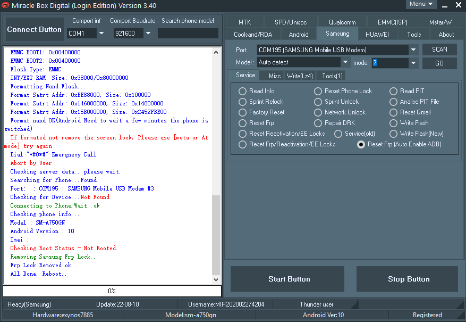The width and height of the screenshot is (466, 322).
Task: Select the Samsung tab
Action: click(x=337, y=34)
